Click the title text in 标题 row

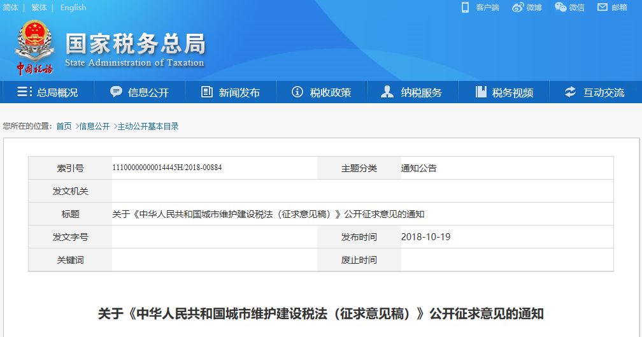pos(268,214)
